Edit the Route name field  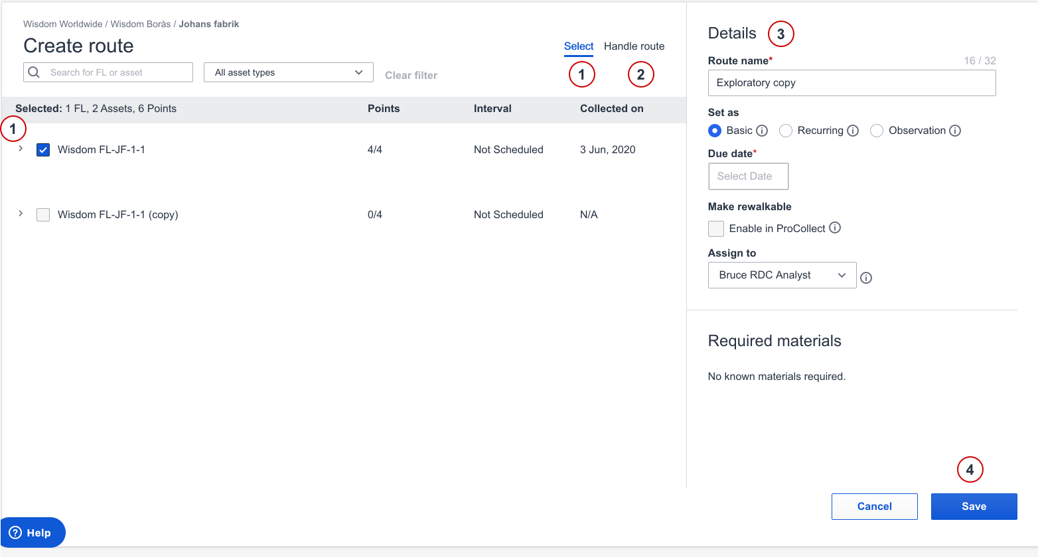tap(852, 83)
